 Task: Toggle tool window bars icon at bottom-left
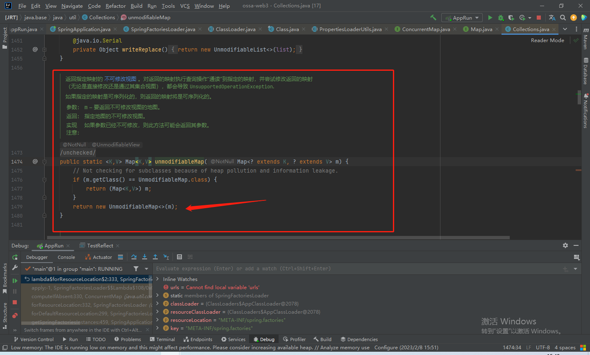(x=5, y=348)
